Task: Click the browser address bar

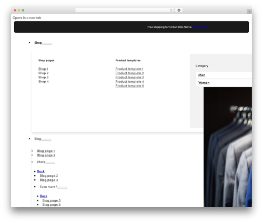Action: pos(124,11)
